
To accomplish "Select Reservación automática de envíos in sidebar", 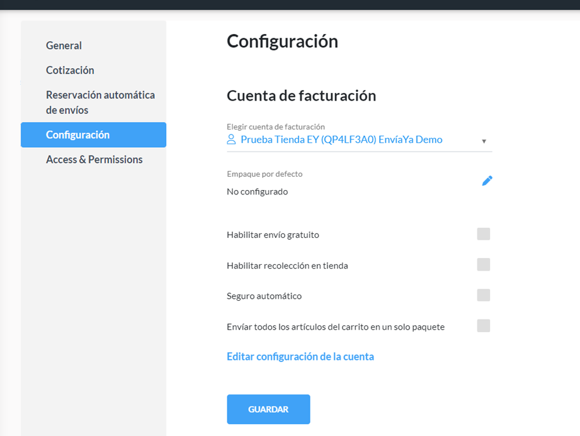I will (100, 103).
